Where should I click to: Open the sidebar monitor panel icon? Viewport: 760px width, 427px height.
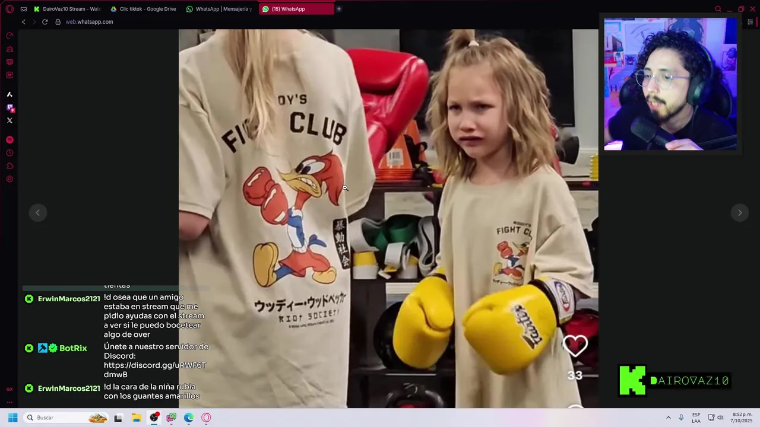click(x=9, y=62)
